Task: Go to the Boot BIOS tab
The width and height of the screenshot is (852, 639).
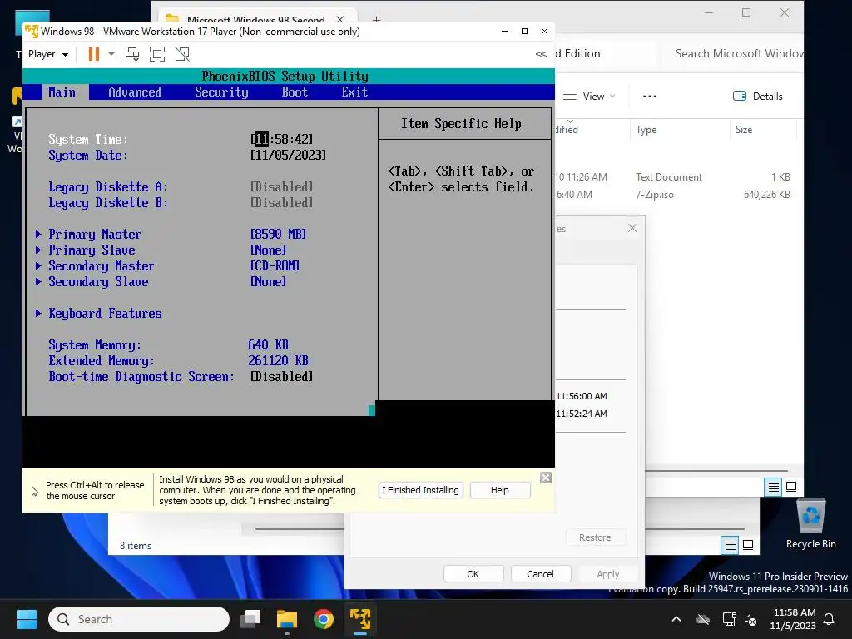Action: (295, 92)
